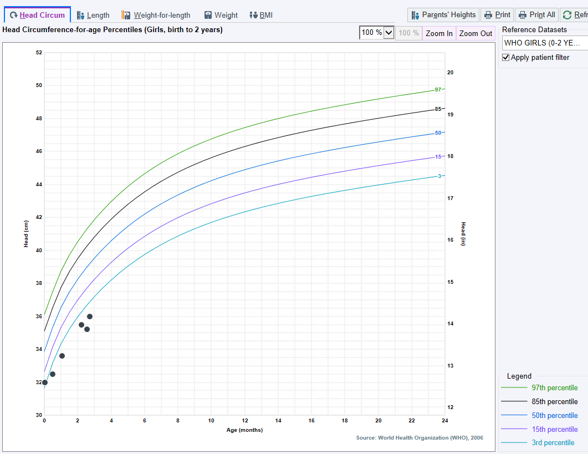
Task: Click the Weight-for-length ruler icon
Action: (x=126, y=15)
